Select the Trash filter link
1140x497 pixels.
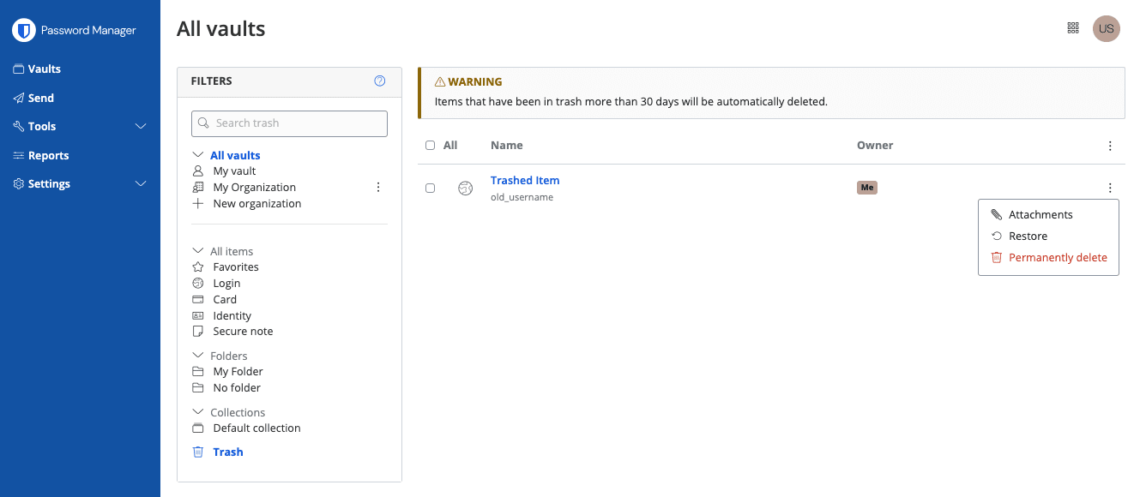pyautogui.click(x=228, y=452)
